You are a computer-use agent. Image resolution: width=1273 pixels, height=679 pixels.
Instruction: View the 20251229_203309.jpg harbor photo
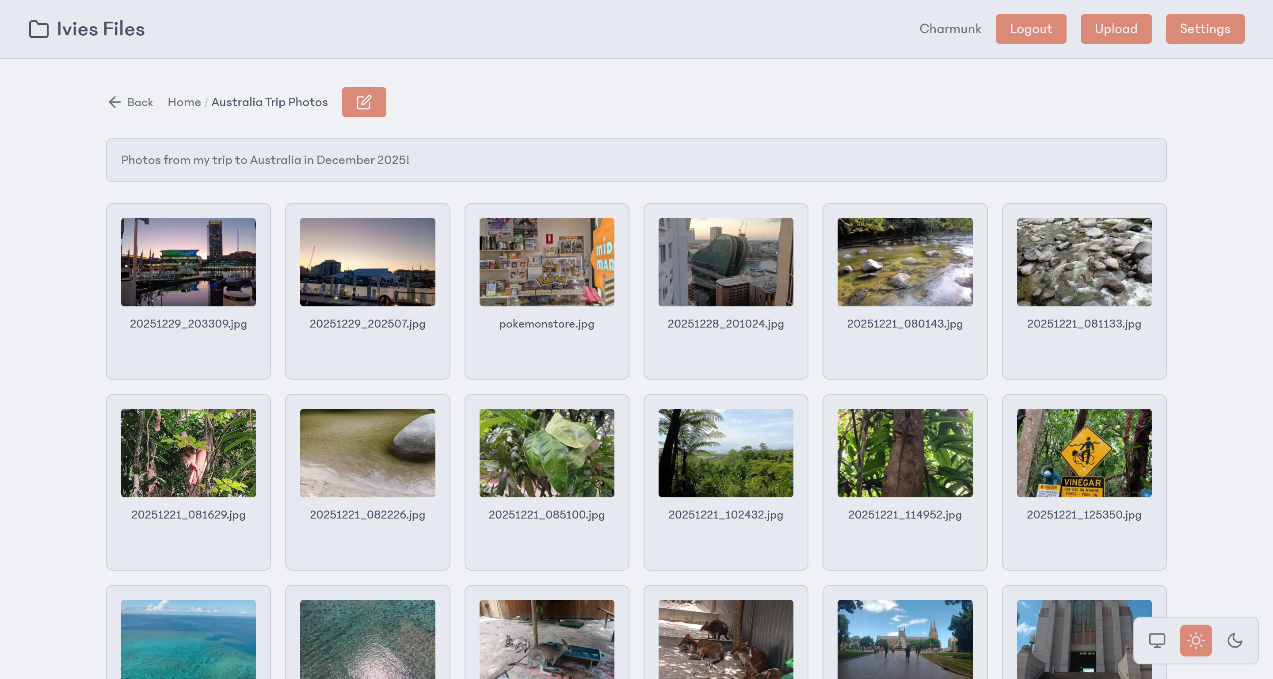click(x=188, y=263)
